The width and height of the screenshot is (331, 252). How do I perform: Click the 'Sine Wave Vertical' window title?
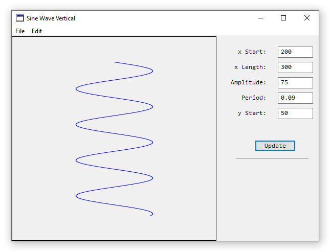click(x=51, y=18)
